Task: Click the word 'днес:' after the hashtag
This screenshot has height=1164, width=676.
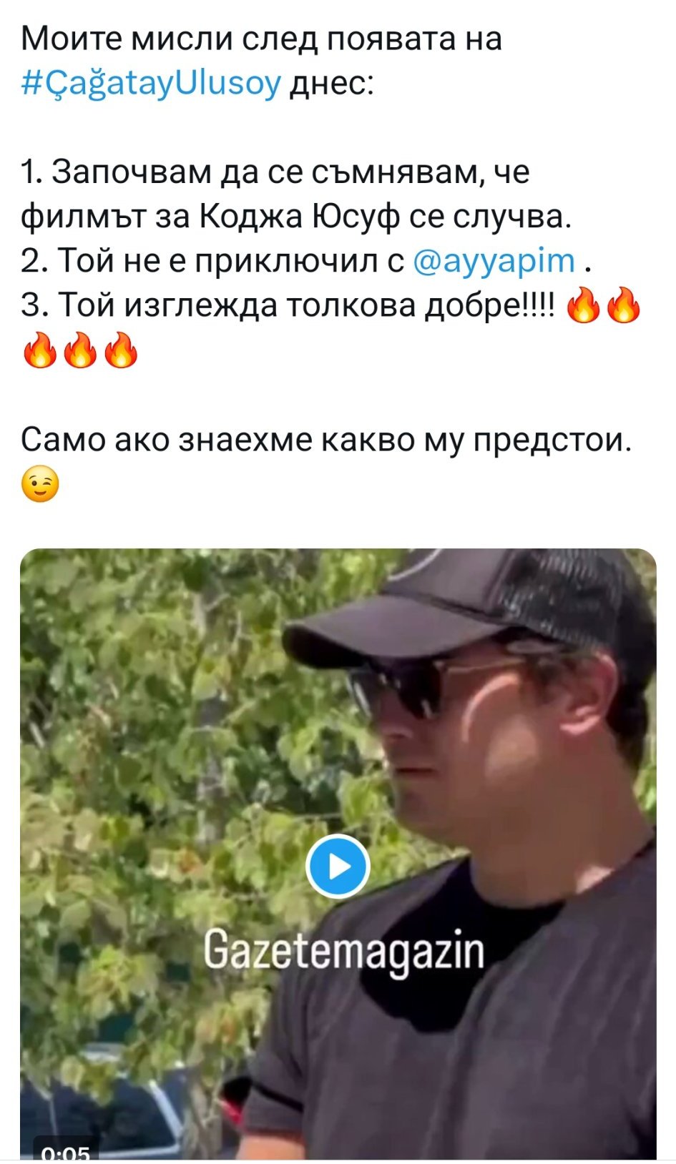Action: click(330, 83)
